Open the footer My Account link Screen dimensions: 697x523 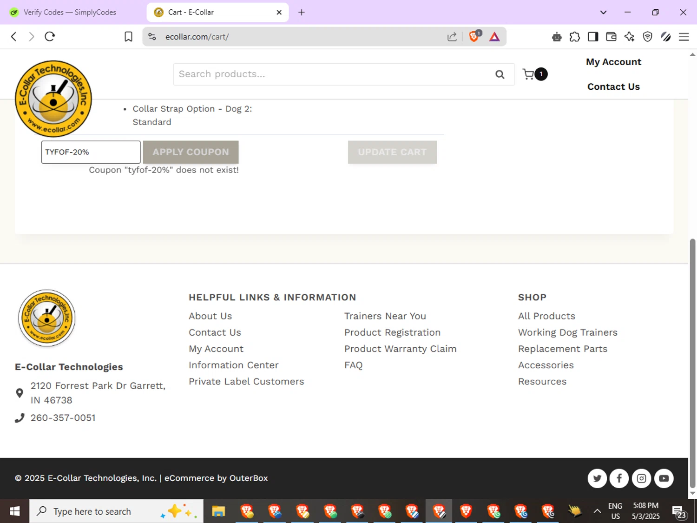pos(216,349)
